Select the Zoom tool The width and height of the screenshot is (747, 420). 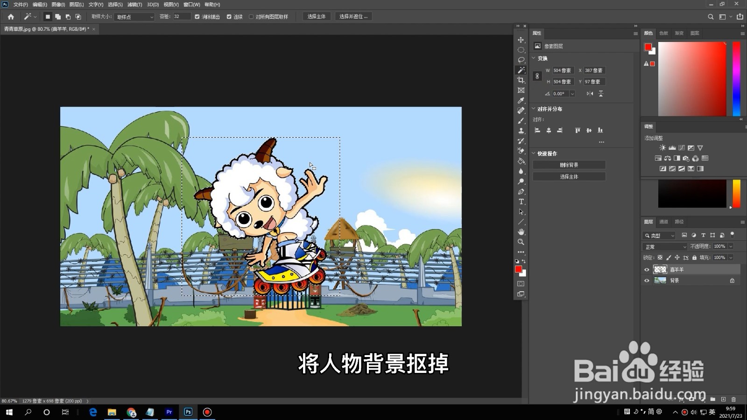521,242
